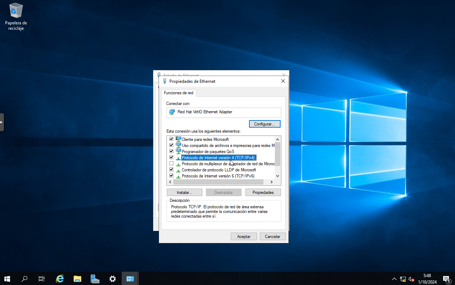Uncheck Protocolo de Internet versión 4 checkbox

[172, 157]
